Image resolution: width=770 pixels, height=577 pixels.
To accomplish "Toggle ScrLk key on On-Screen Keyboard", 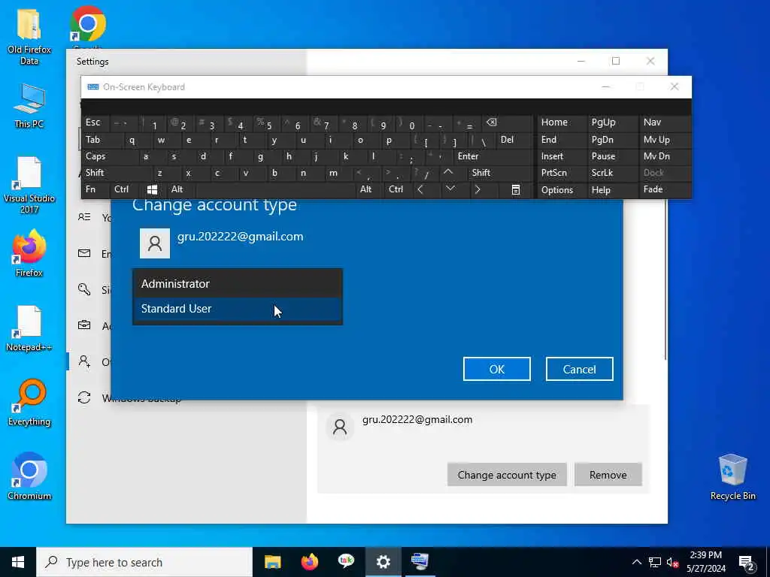I will click(612, 173).
